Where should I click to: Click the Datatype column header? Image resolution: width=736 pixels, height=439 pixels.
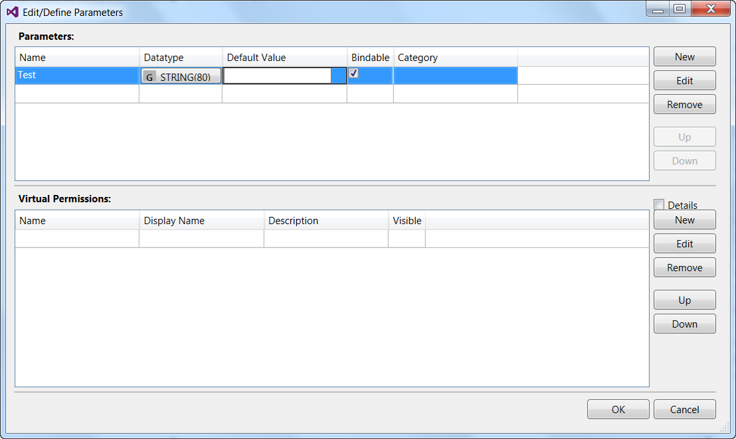(x=181, y=57)
